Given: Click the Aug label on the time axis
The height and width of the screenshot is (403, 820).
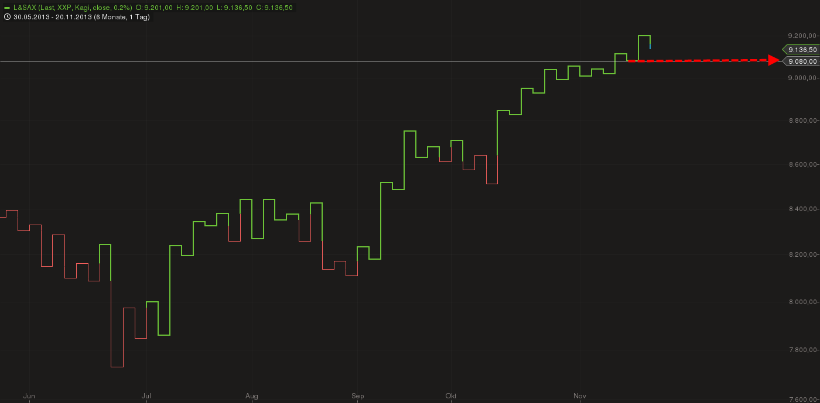Looking at the screenshot, I should coord(252,396).
